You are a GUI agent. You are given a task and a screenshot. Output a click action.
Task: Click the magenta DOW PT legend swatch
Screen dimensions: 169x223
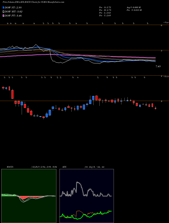(3, 16)
